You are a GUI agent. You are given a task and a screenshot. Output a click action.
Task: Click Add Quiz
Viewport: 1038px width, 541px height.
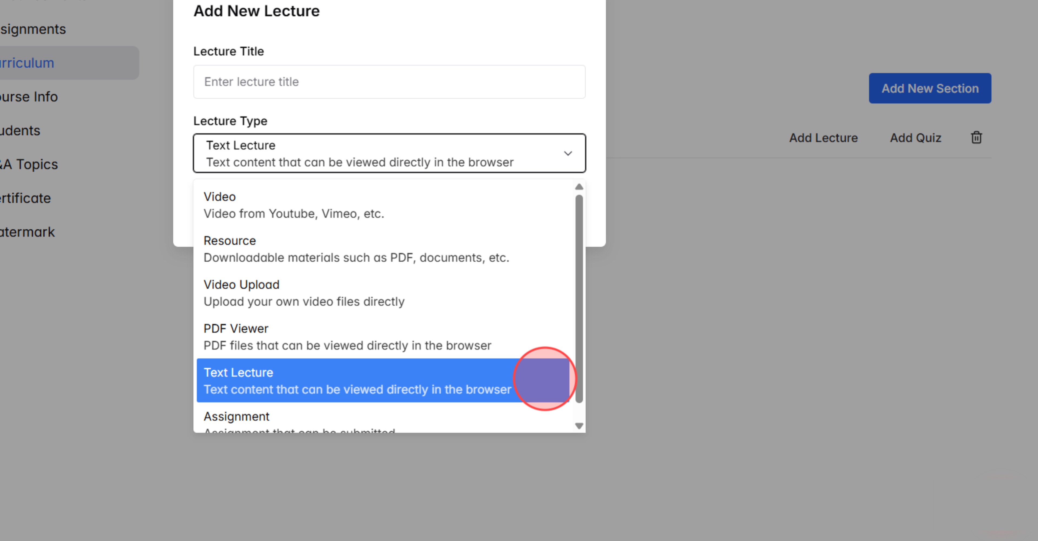coord(915,137)
